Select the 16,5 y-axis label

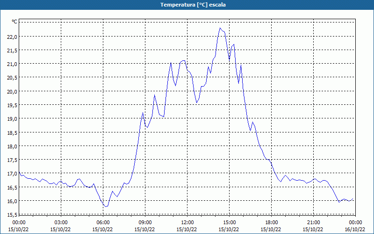point(12,187)
